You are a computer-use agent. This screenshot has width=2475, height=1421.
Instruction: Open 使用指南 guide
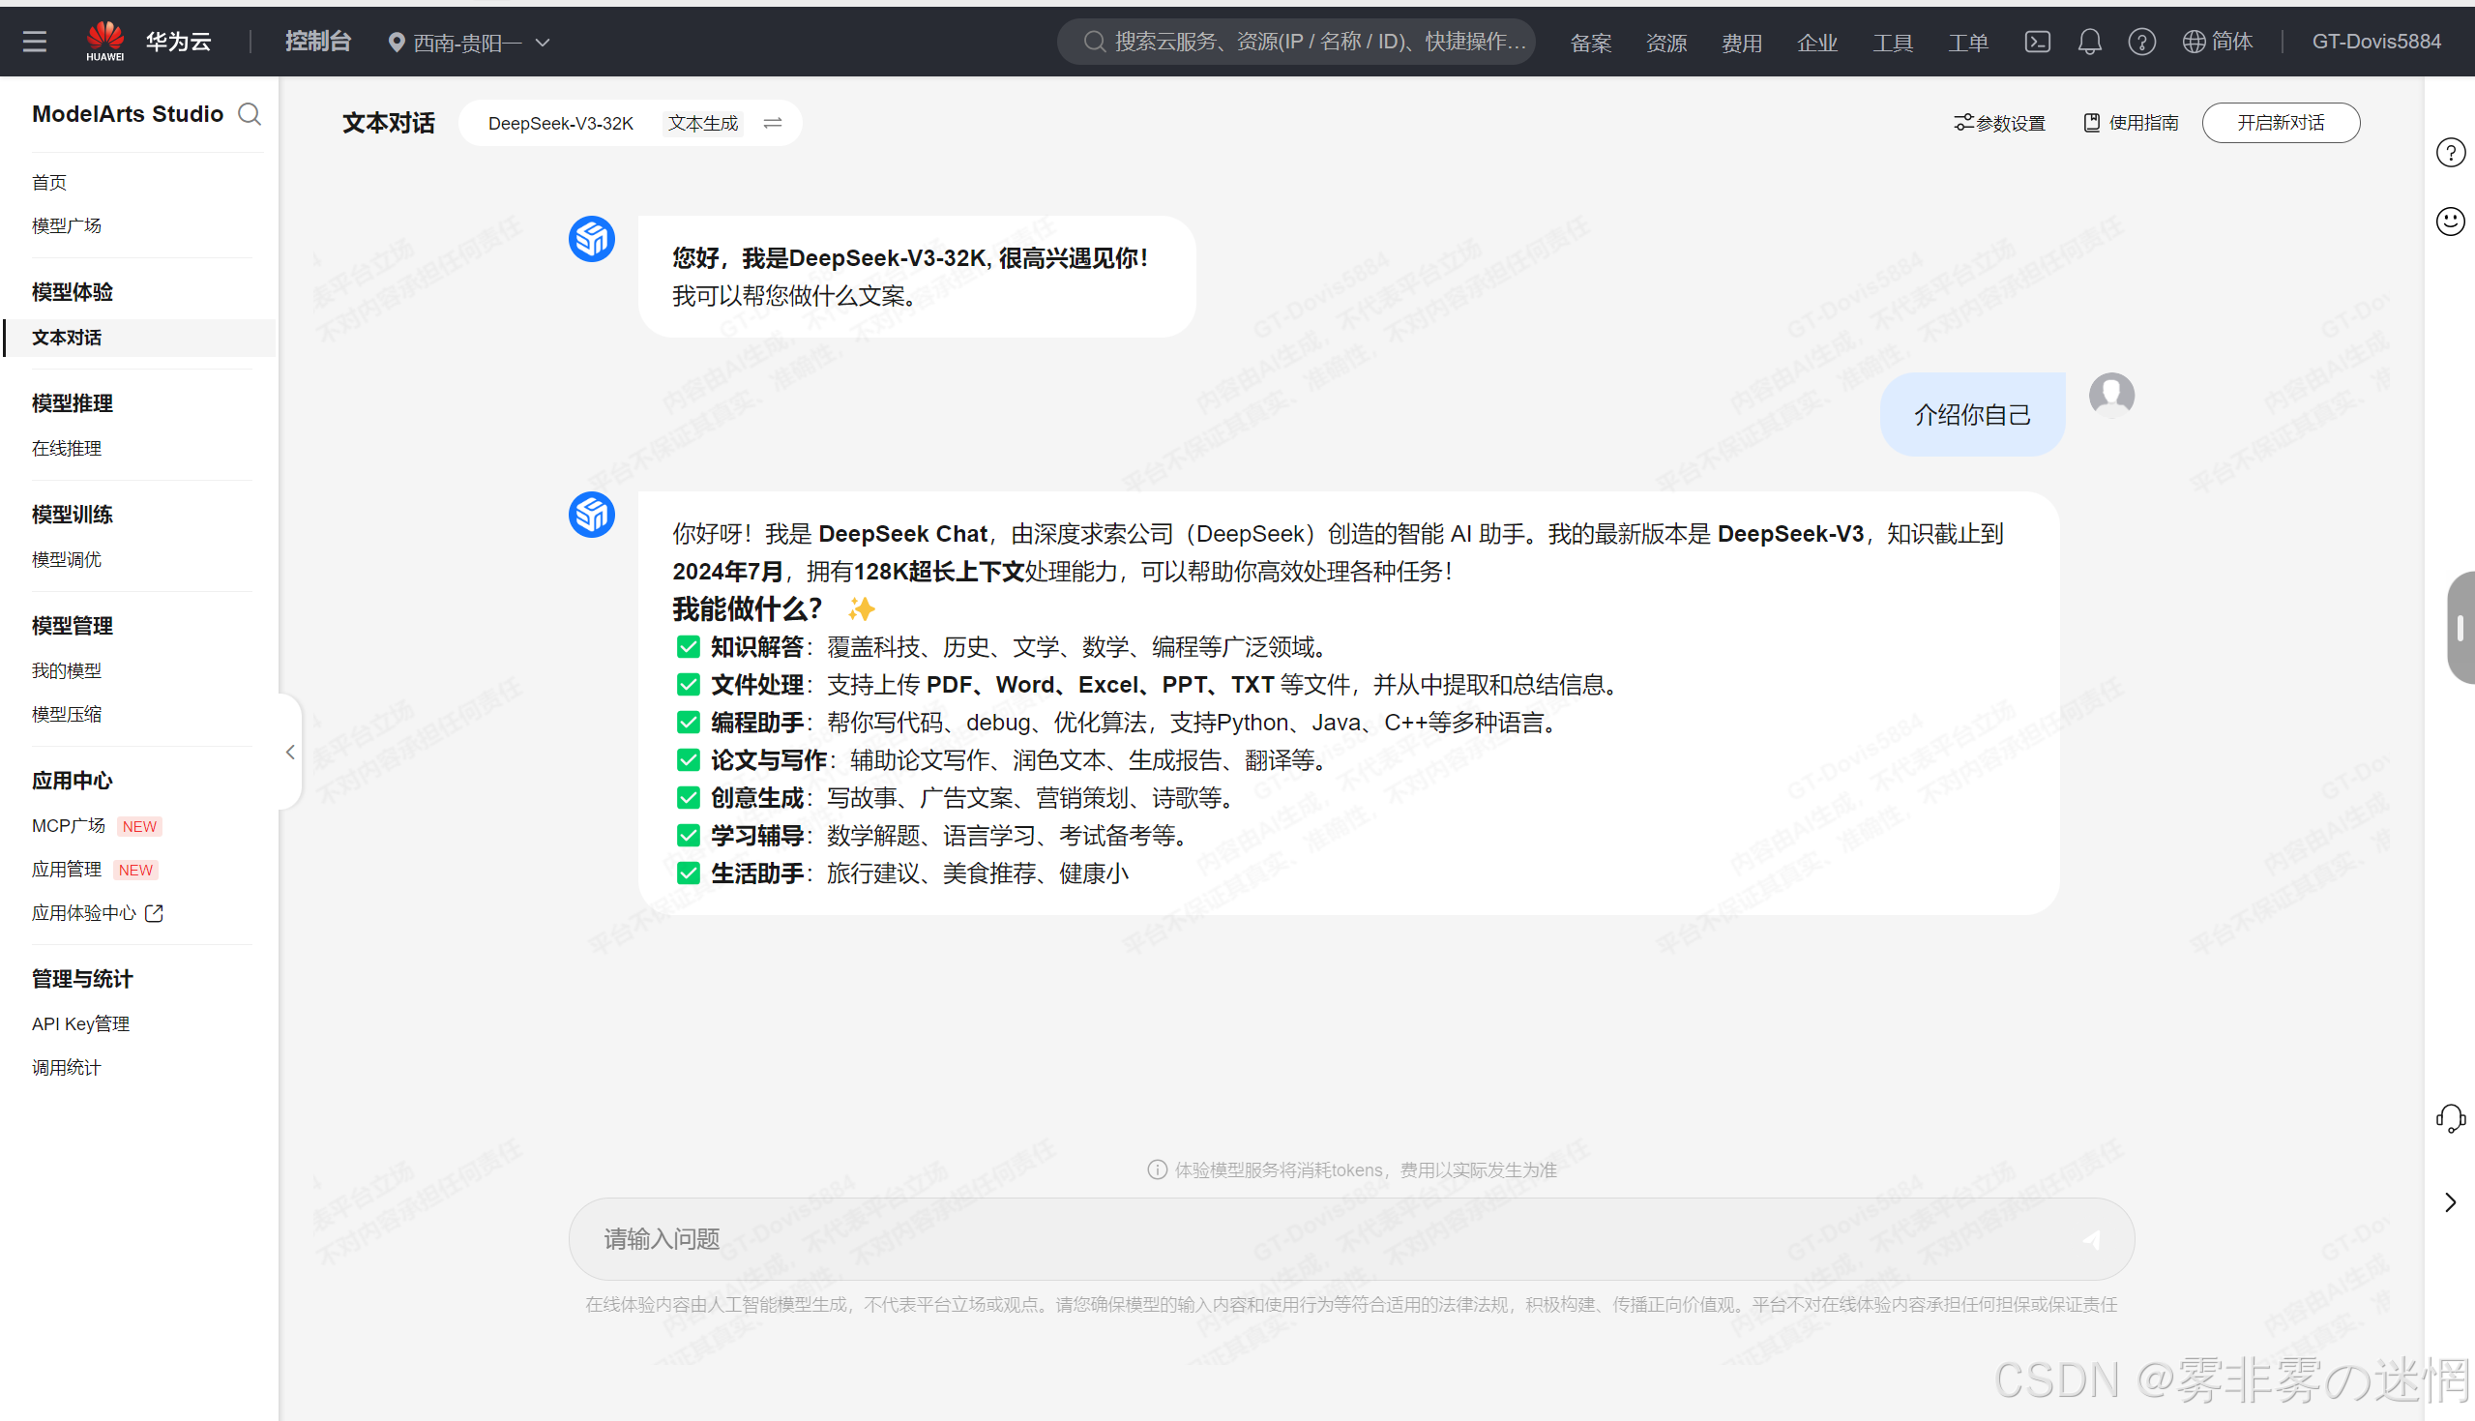click(x=2131, y=123)
